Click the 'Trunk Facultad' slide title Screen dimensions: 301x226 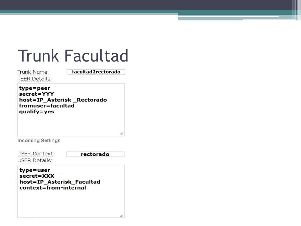(73, 56)
